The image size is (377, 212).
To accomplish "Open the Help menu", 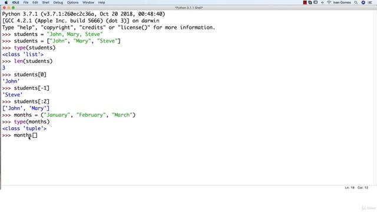I will tap(101, 2).
